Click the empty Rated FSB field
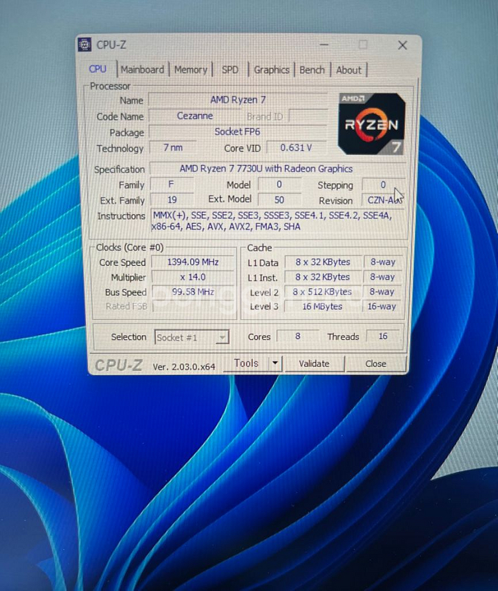Image resolution: width=498 pixels, height=591 pixels. point(193,306)
